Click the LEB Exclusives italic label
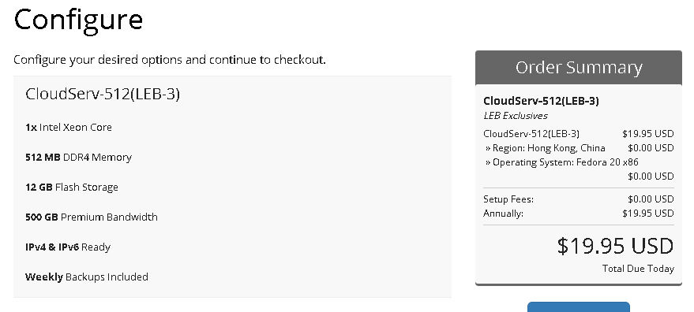Image resolution: width=694 pixels, height=312 pixels. tap(516, 116)
